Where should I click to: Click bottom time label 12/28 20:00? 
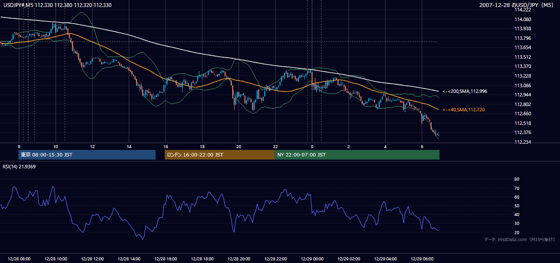tap(239, 259)
